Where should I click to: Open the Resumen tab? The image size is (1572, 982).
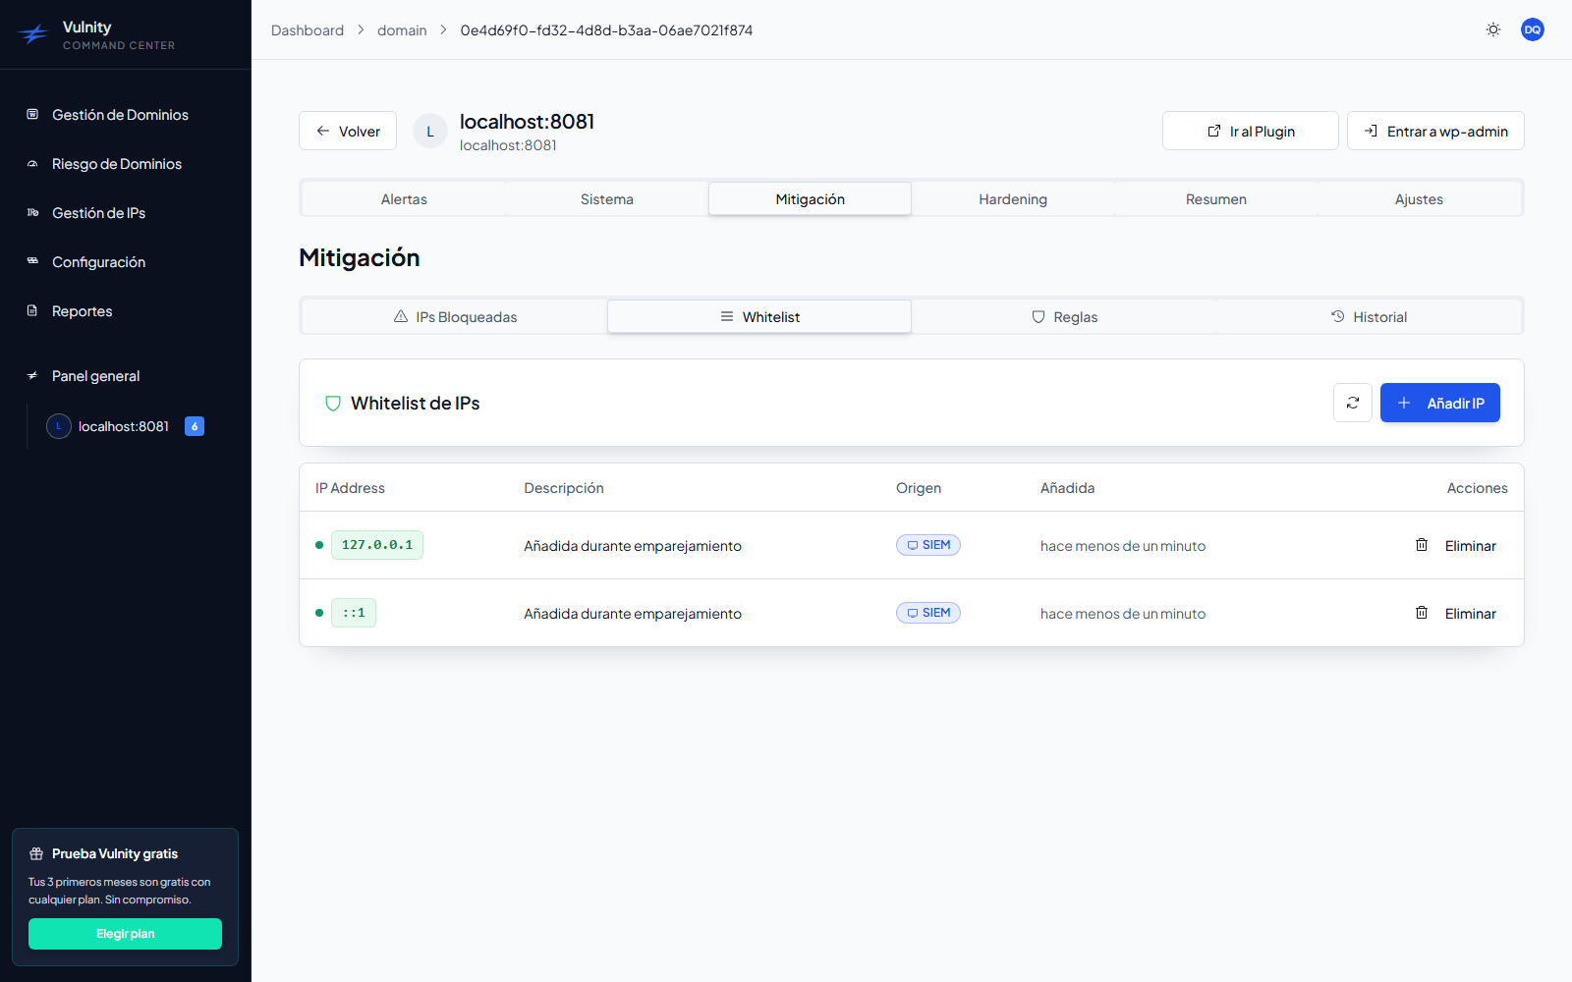1216,199
